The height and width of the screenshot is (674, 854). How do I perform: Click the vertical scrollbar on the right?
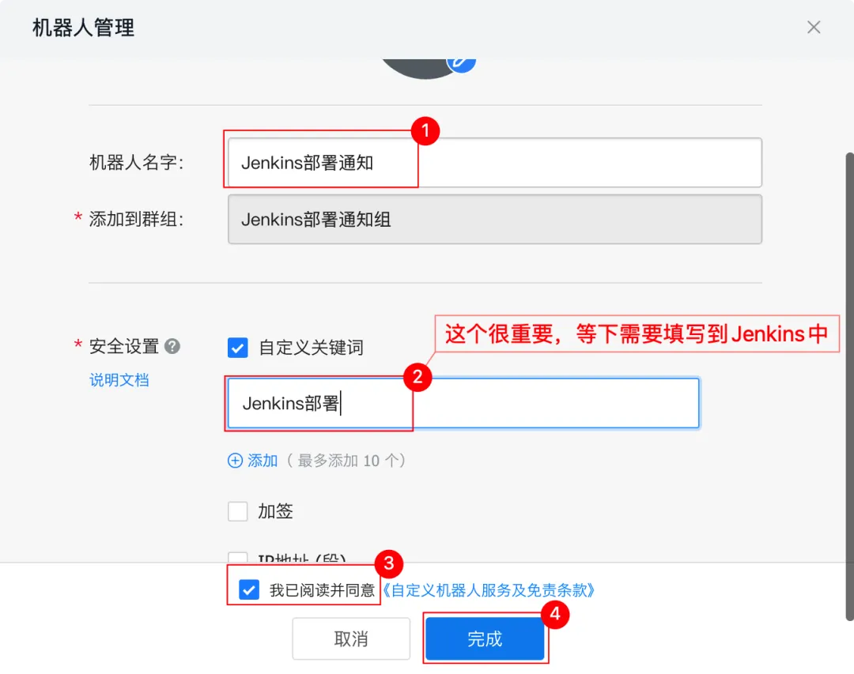click(x=849, y=386)
